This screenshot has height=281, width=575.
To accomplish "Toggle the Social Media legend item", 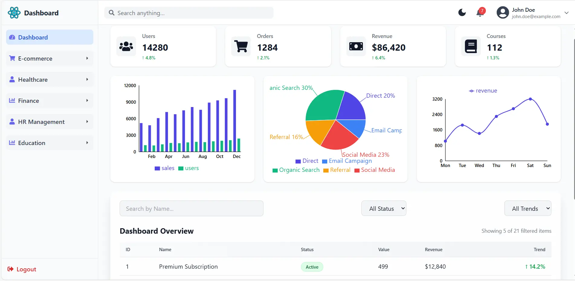I will click(x=374, y=170).
